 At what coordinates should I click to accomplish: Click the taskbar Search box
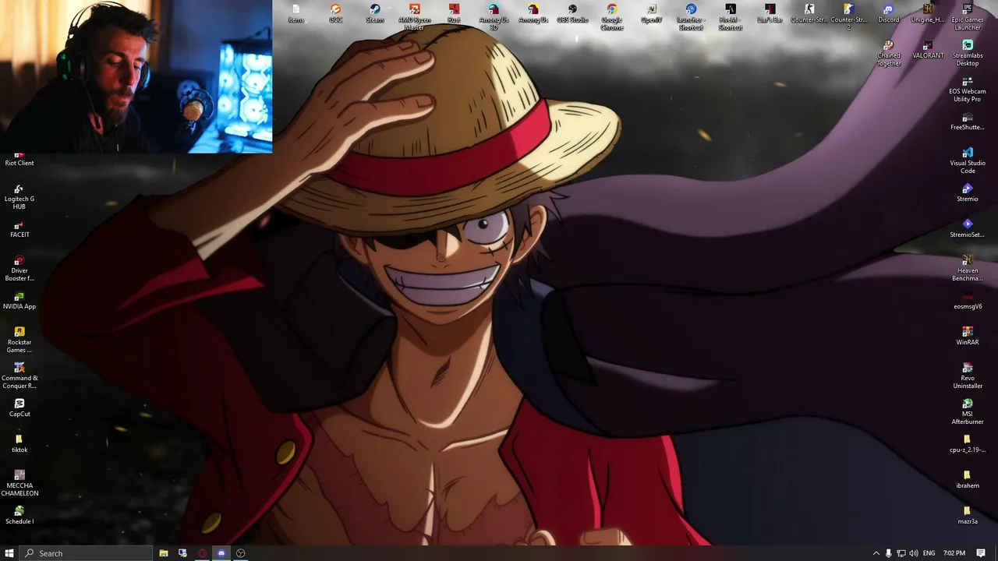pyautogui.click(x=86, y=553)
